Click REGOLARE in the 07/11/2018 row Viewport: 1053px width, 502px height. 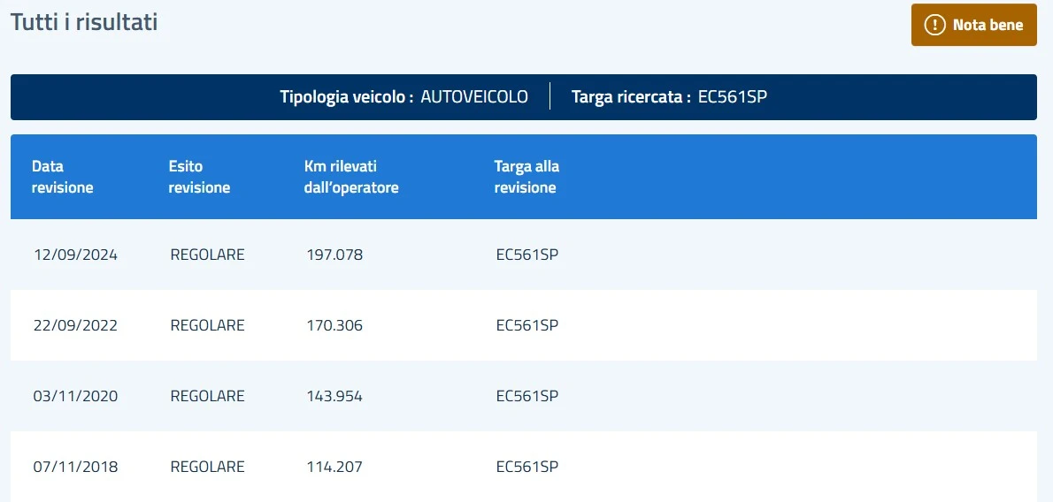coord(207,467)
